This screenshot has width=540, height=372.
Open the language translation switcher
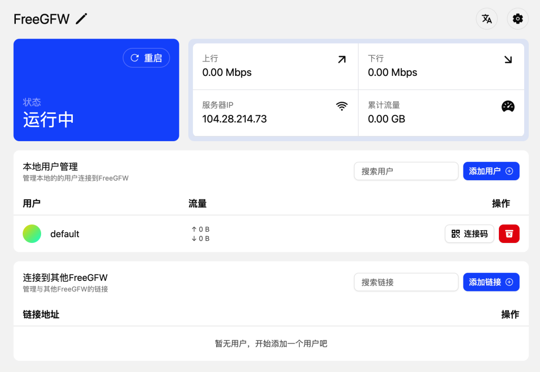click(x=486, y=19)
